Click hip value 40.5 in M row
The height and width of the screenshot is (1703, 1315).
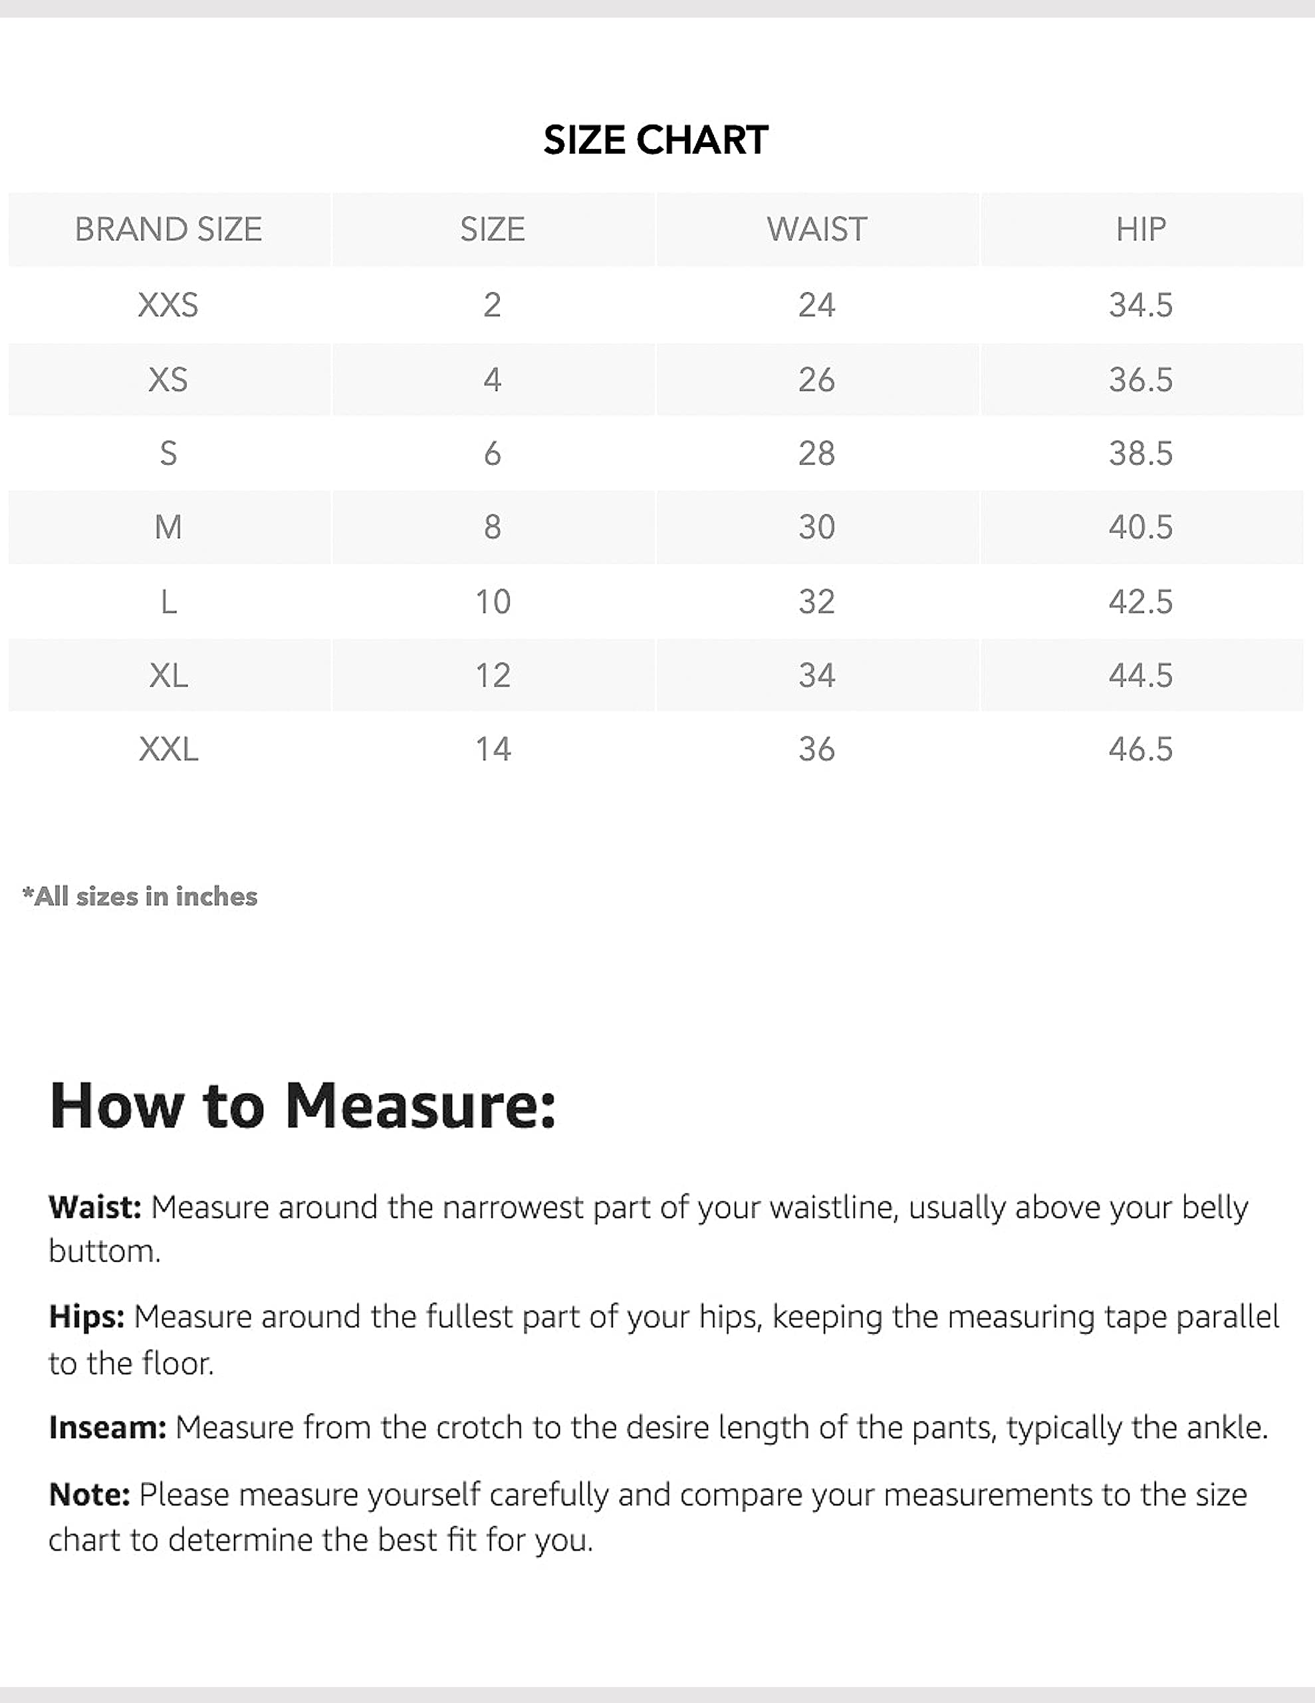point(1141,527)
